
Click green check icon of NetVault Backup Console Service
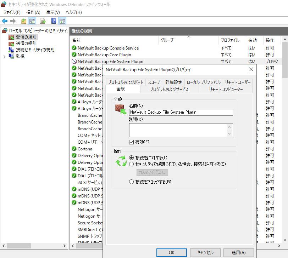(x=74, y=48)
